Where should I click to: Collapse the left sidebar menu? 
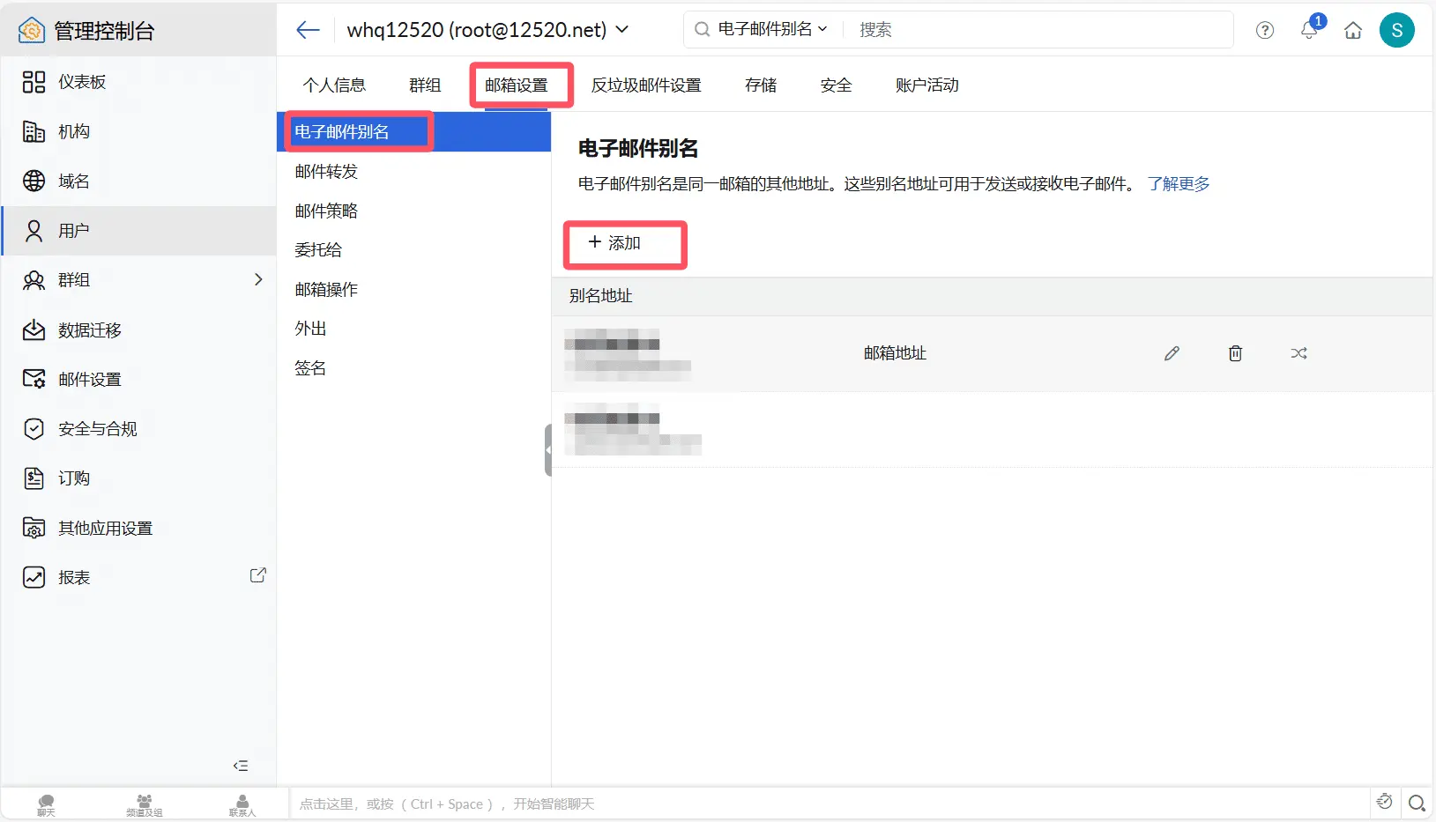coord(241,766)
